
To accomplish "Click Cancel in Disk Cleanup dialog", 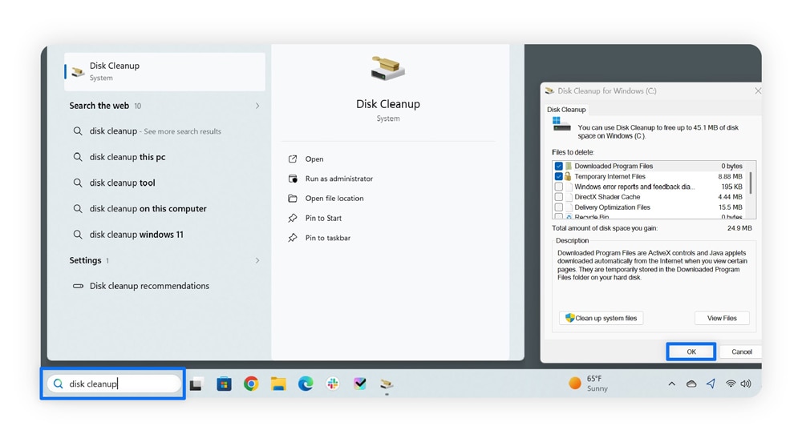I will click(741, 352).
